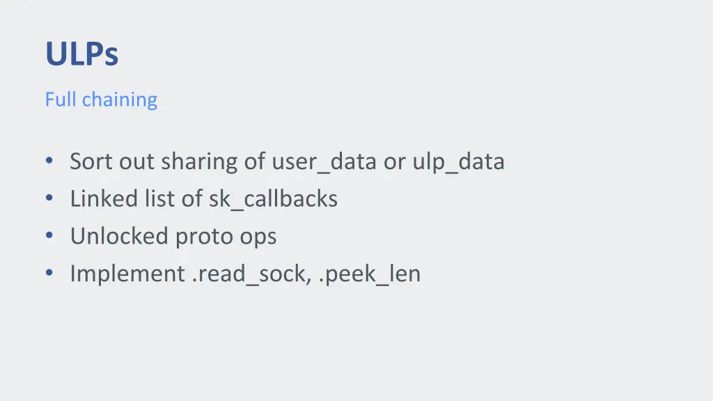The height and width of the screenshot is (401, 713).
Task: Select the words Sort out
Action: point(112,162)
